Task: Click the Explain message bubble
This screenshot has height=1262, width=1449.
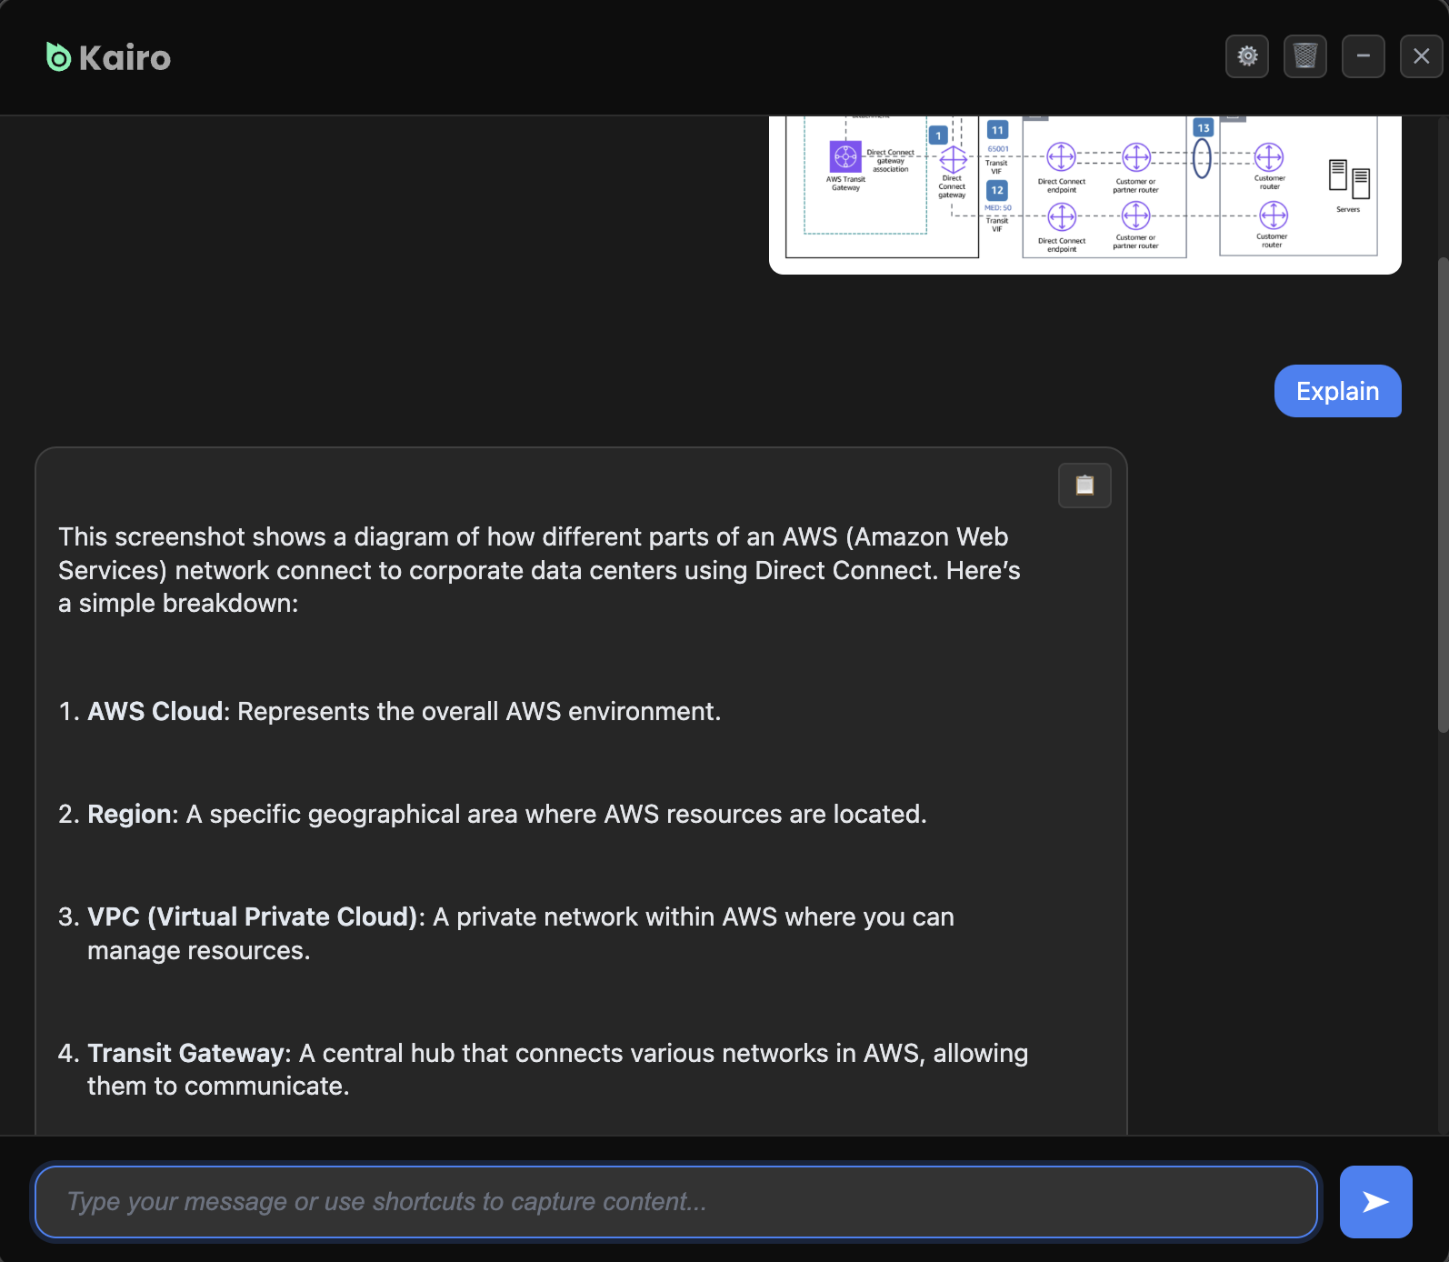Action: click(x=1337, y=391)
